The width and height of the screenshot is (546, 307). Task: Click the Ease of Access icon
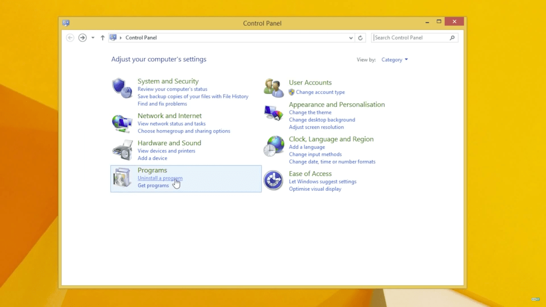tap(274, 181)
